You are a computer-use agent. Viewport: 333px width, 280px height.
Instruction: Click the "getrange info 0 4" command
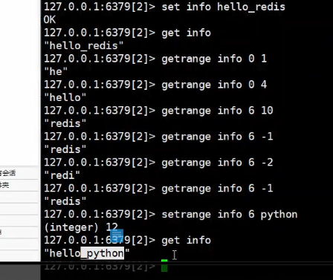tap(214, 85)
